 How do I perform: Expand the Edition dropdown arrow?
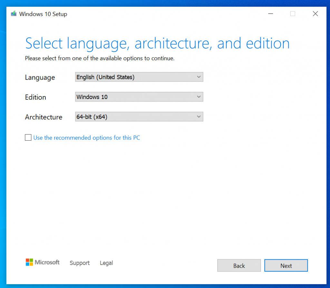[x=199, y=97]
